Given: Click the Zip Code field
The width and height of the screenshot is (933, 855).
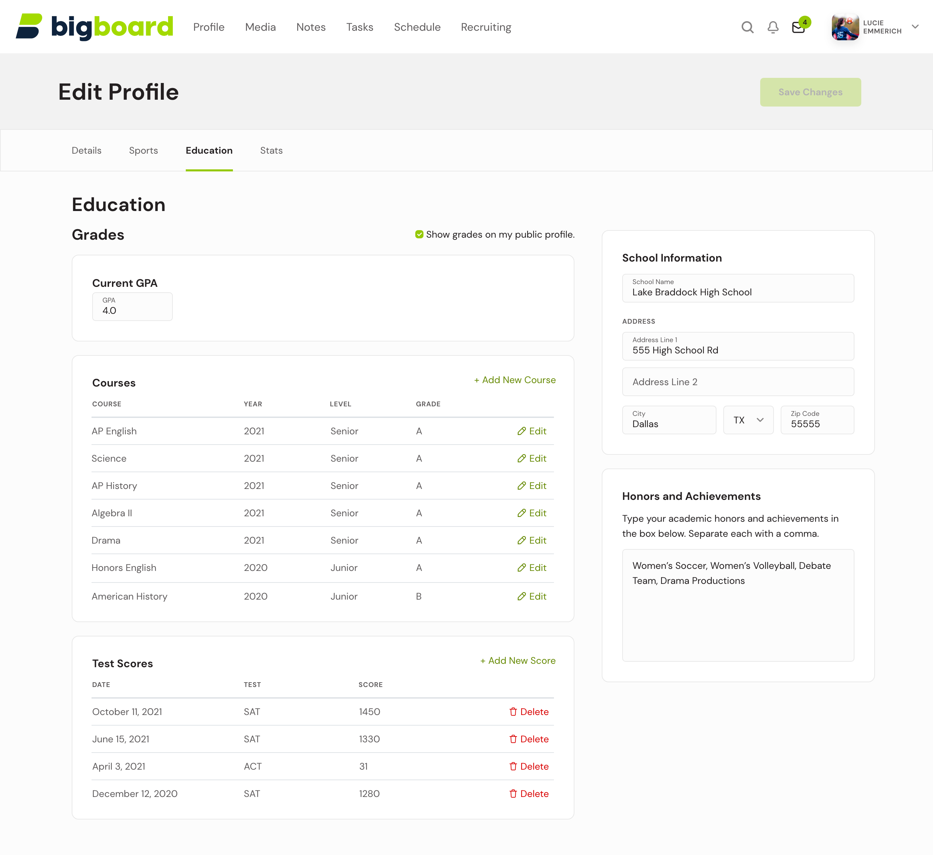Looking at the screenshot, I should coord(817,420).
